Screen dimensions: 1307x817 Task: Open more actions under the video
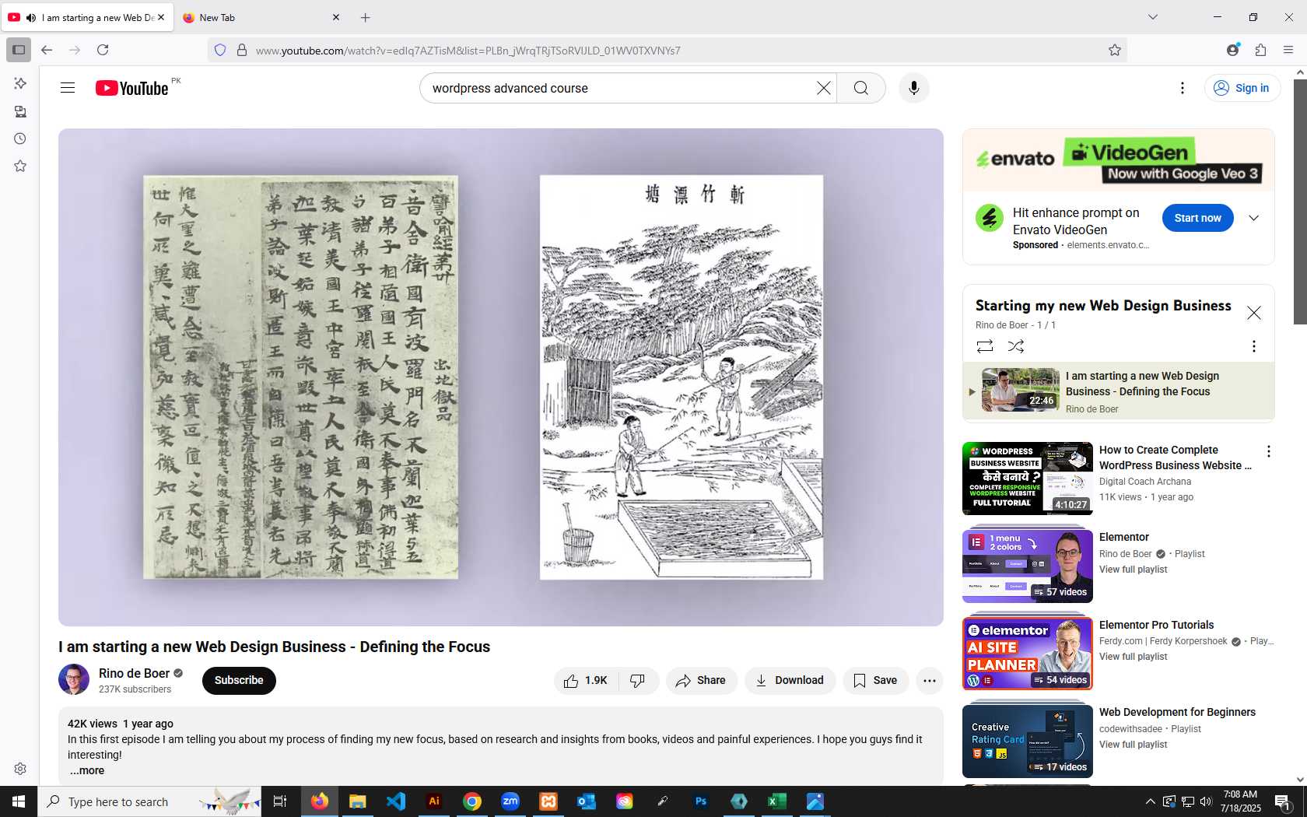pyautogui.click(x=929, y=680)
